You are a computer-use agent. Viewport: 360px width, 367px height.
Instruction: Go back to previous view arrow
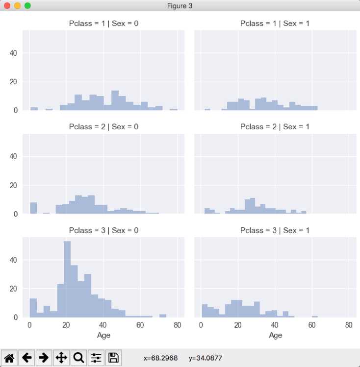point(27,358)
